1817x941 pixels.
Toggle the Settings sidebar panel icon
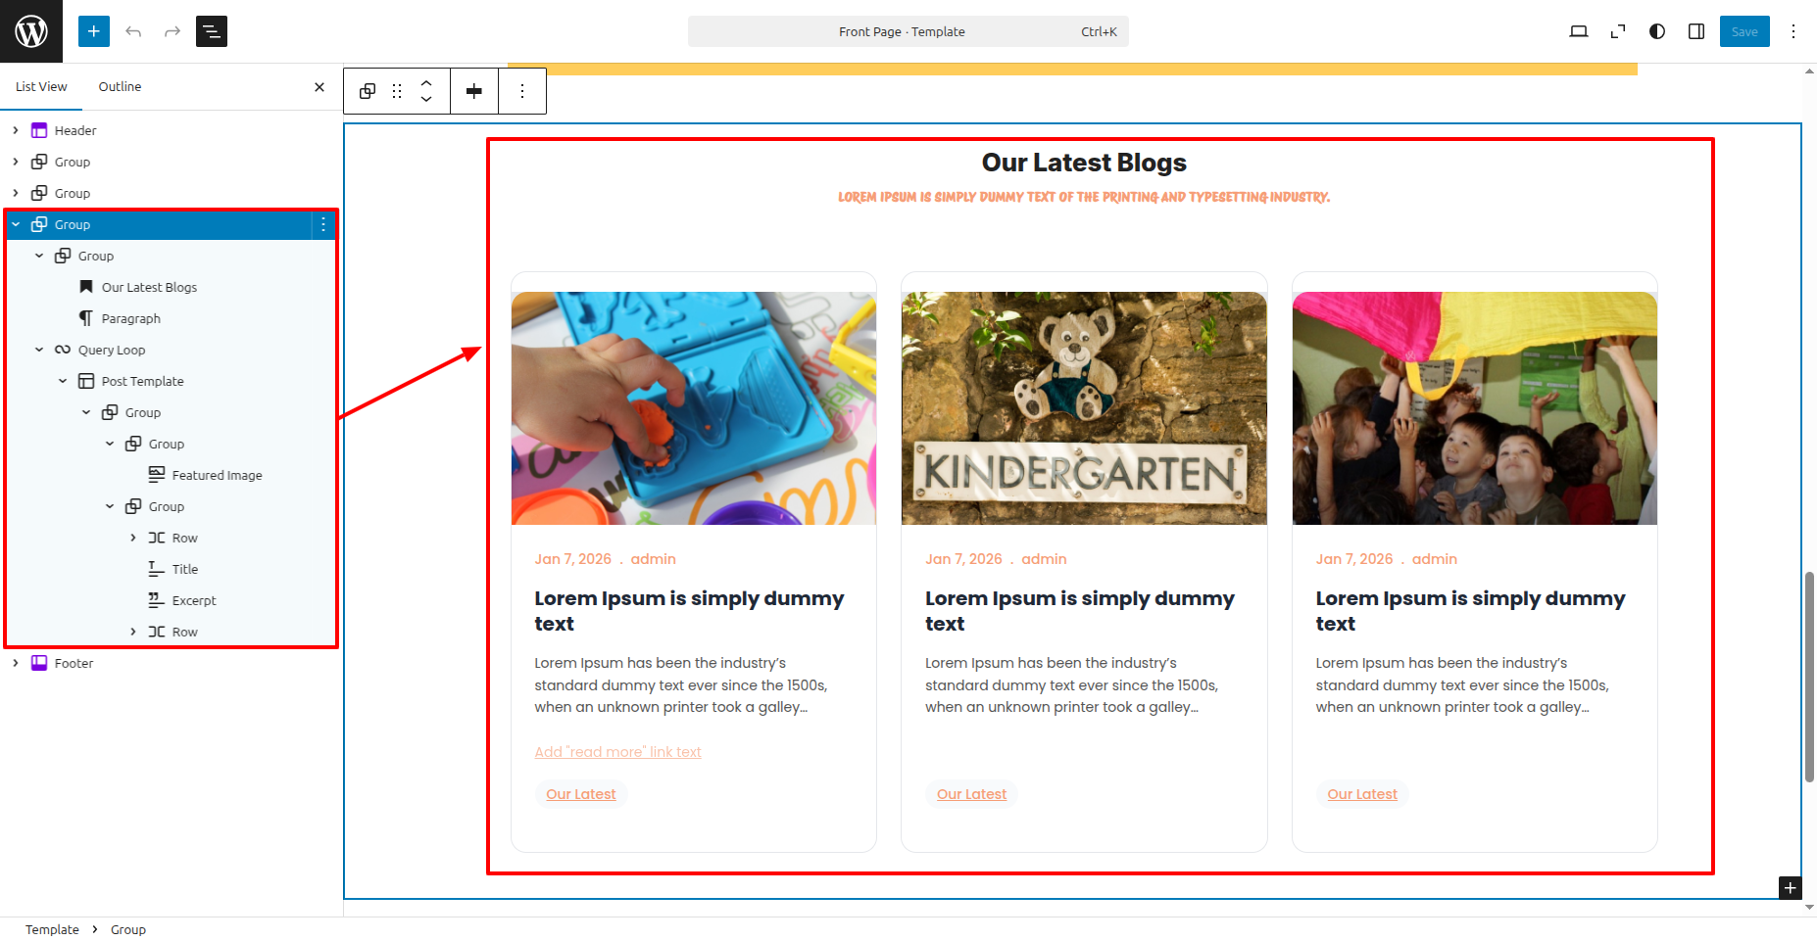pyautogui.click(x=1696, y=31)
